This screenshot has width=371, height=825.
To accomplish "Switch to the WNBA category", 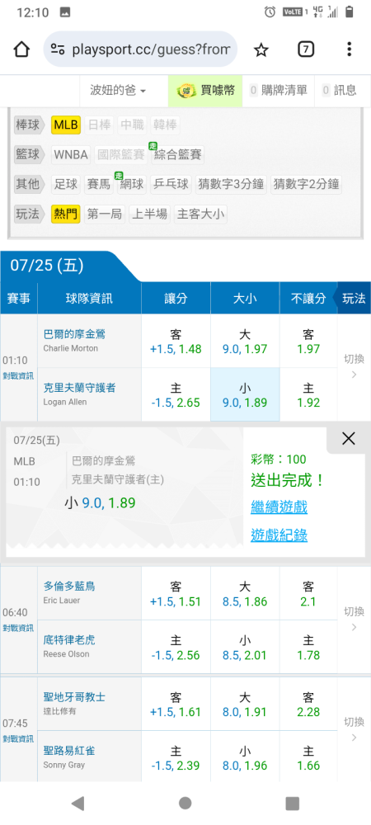I will [71, 155].
